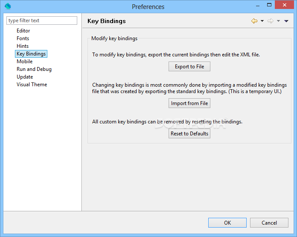
Task: Go to Run and Debug preferences
Action: (x=34, y=69)
